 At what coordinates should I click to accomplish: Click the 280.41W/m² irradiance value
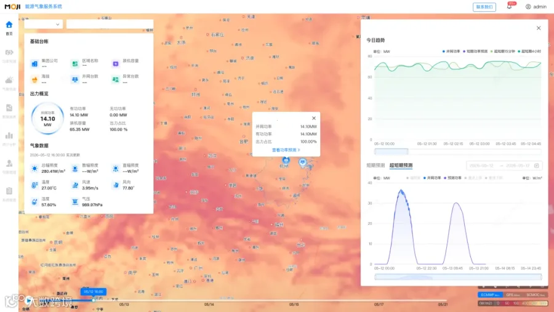point(53,171)
